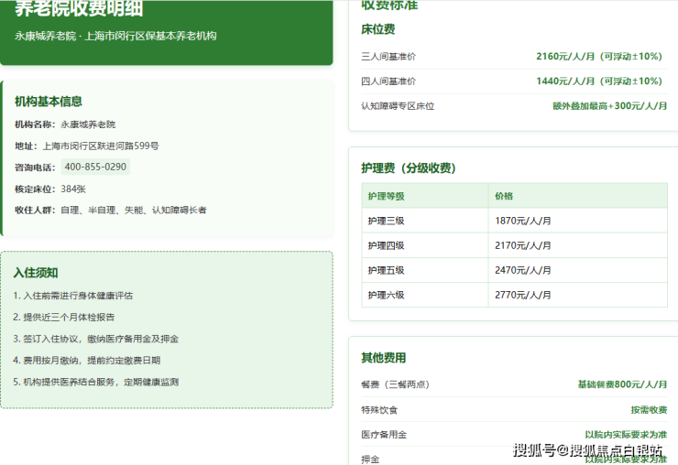Select the 认知障碍专区床位 label
The width and height of the screenshot is (678, 465).
(x=398, y=106)
